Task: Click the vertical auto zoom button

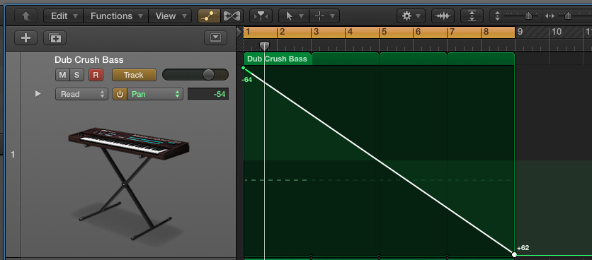Action: (472, 16)
